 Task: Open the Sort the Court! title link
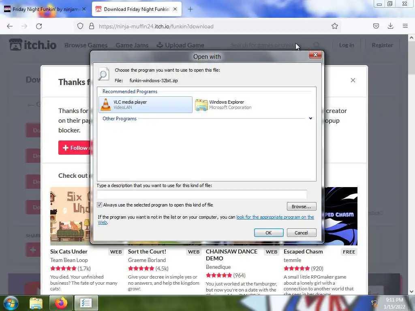(x=147, y=251)
